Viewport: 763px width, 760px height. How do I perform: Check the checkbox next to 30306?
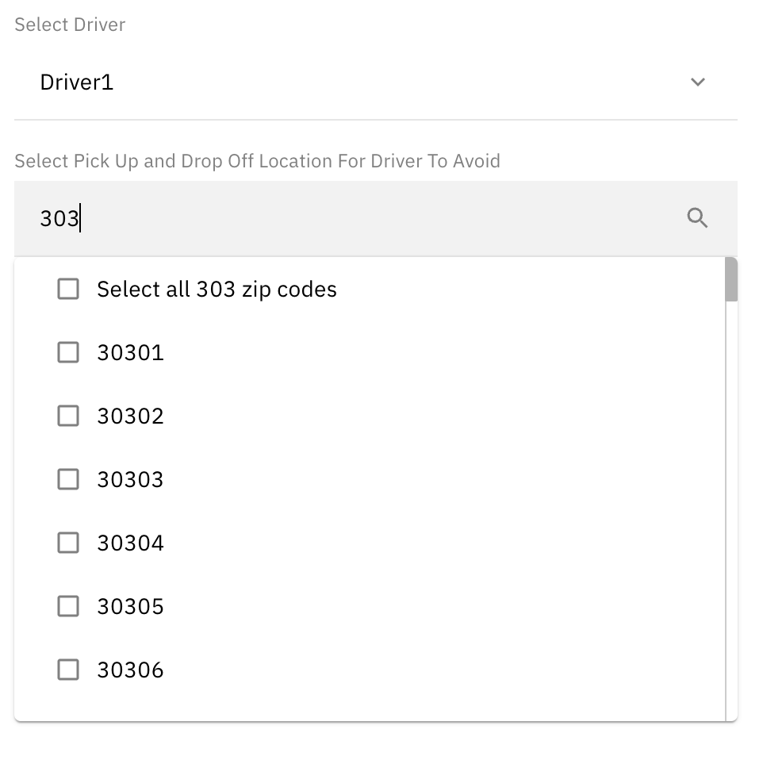(67, 670)
